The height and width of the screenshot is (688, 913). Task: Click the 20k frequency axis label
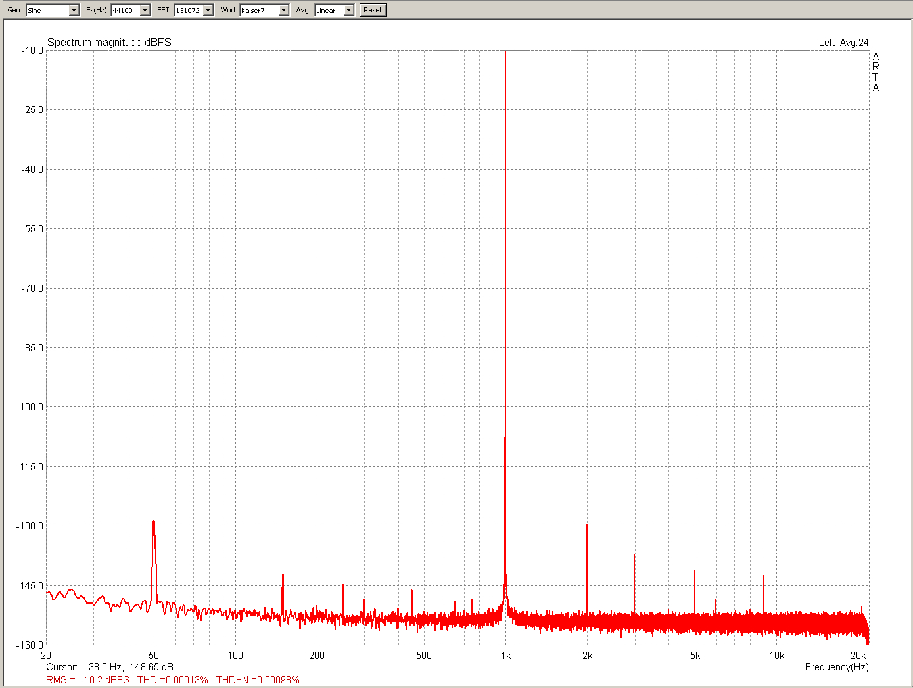click(x=858, y=656)
